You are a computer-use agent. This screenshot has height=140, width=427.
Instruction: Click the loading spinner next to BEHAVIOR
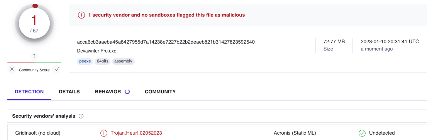(x=127, y=92)
